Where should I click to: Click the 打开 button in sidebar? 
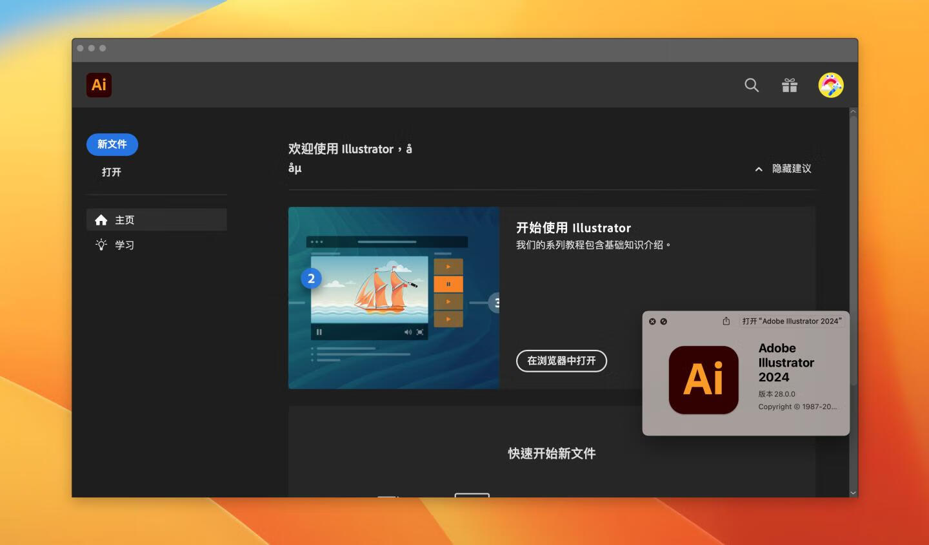(111, 172)
